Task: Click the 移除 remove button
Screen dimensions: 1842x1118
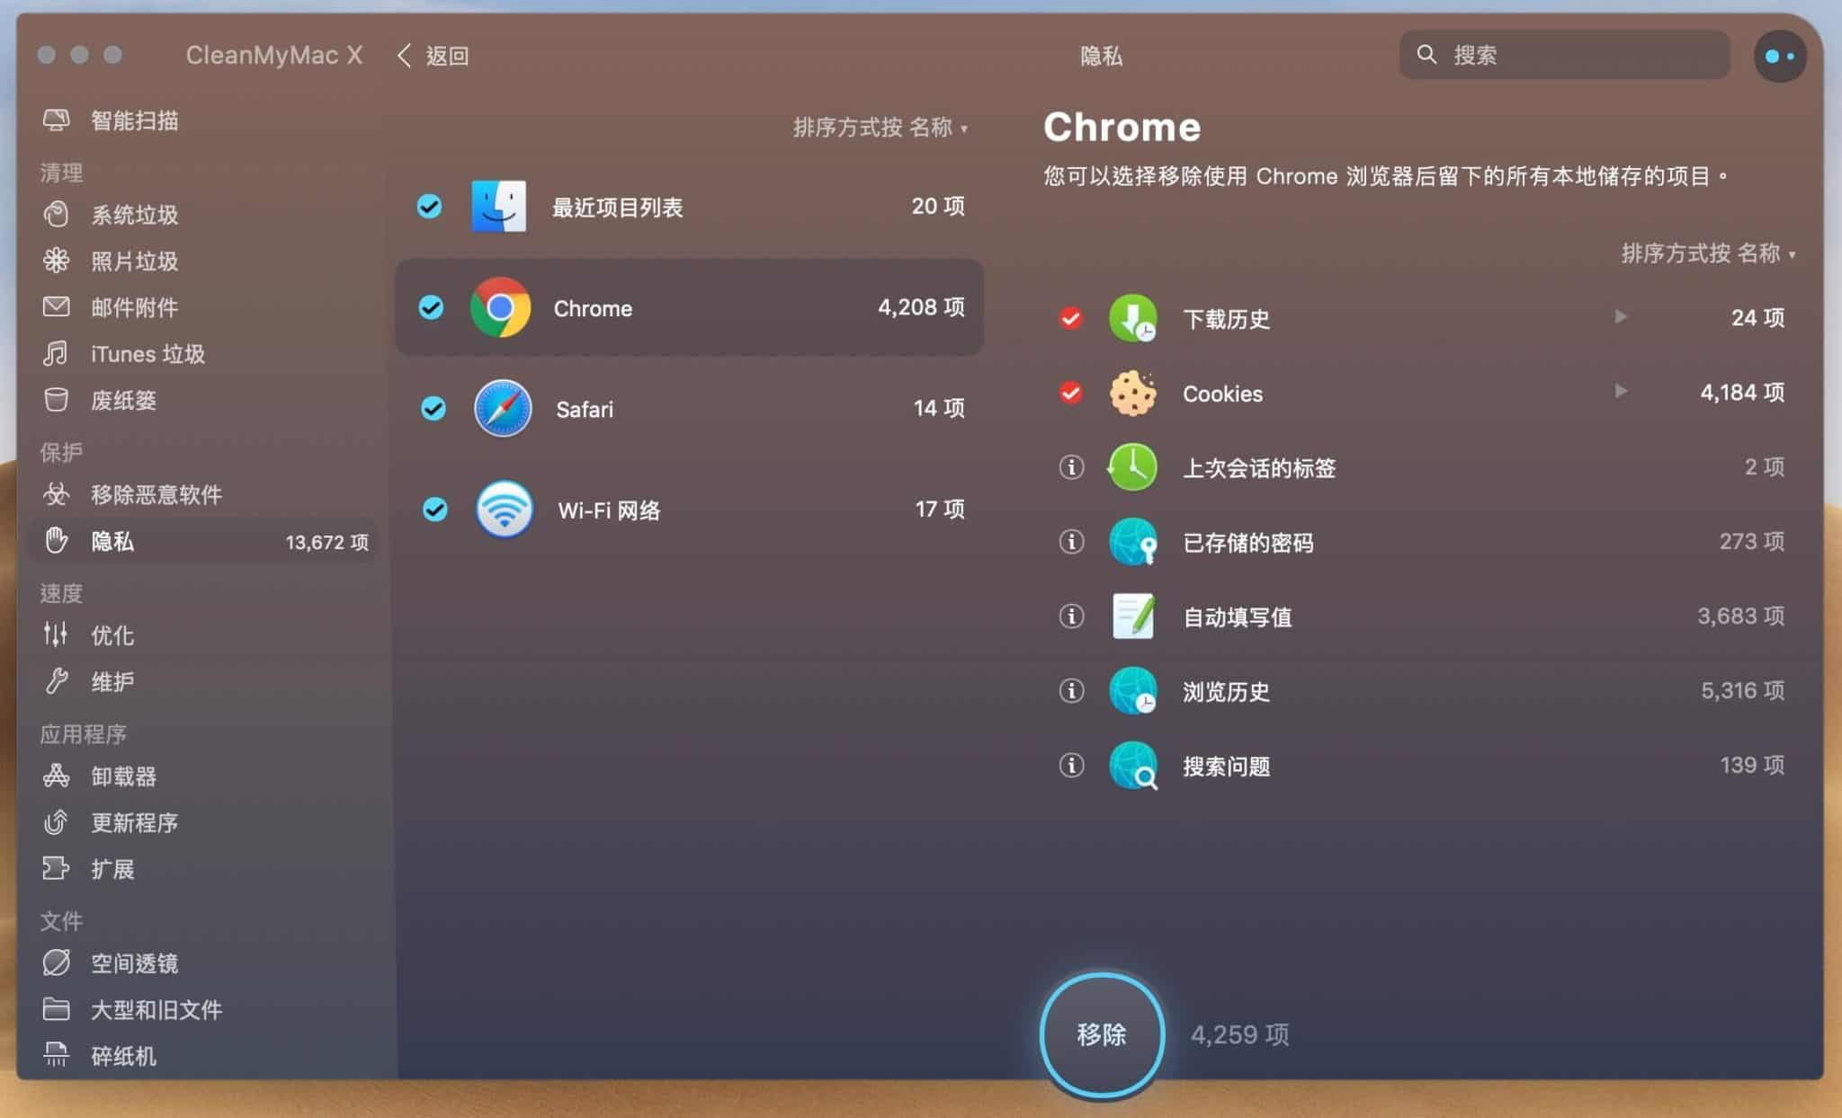Action: [x=1102, y=1034]
